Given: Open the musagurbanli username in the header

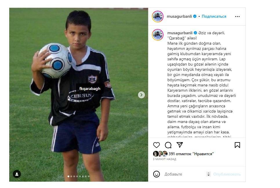Looking at the screenshot, I should (x=179, y=17).
